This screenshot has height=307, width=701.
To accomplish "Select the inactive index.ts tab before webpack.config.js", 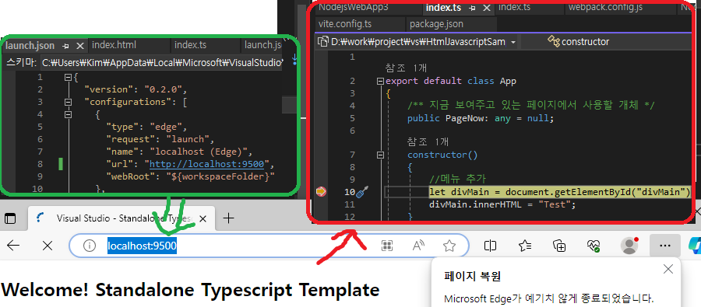I will [514, 7].
